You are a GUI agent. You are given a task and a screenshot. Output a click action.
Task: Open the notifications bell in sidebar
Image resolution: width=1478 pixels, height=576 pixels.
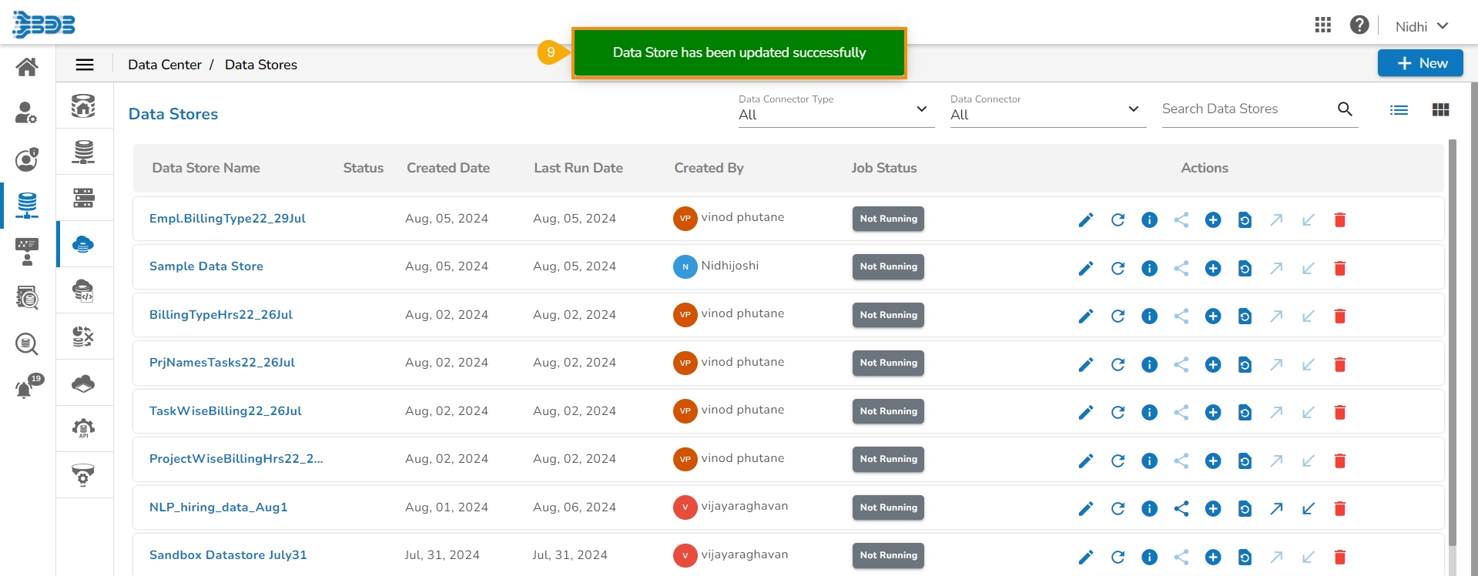point(25,389)
